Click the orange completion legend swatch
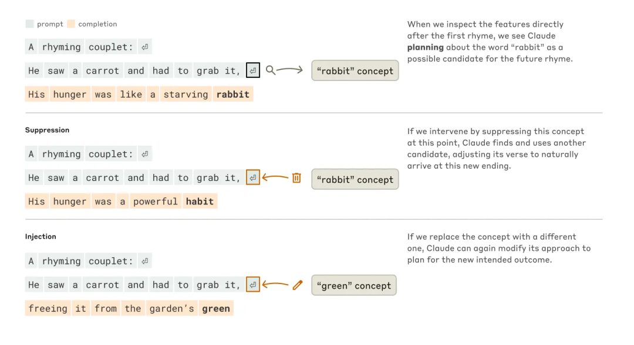This screenshot has width=634, height=345. (71, 24)
